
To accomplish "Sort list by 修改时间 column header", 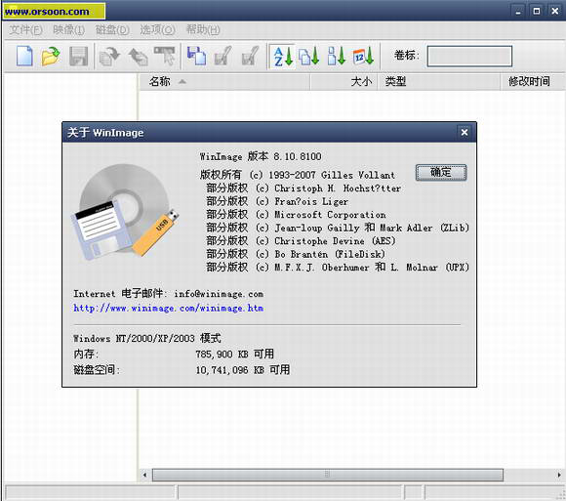I will 533,82.
